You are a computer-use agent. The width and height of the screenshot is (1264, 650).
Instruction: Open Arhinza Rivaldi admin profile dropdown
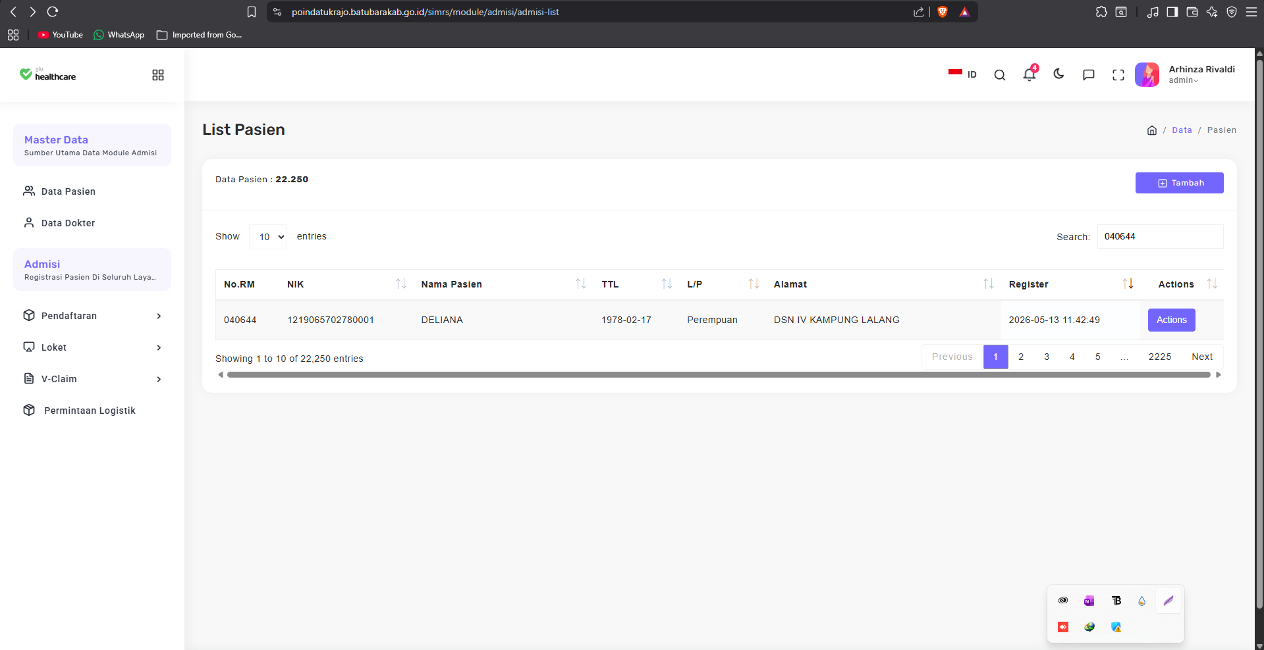click(x=1185, y=74)
